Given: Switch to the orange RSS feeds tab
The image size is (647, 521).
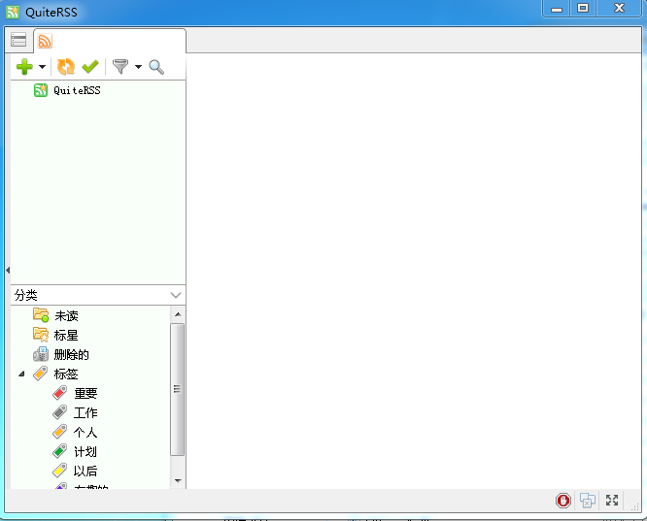Looking at the screenshot, I should tap(45, 41).
